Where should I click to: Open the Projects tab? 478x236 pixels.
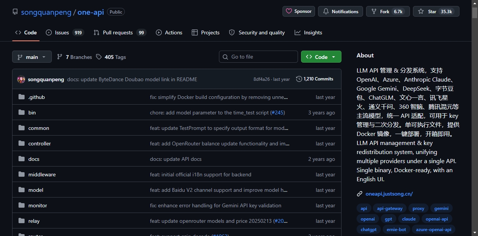click(x=206, y=32)
